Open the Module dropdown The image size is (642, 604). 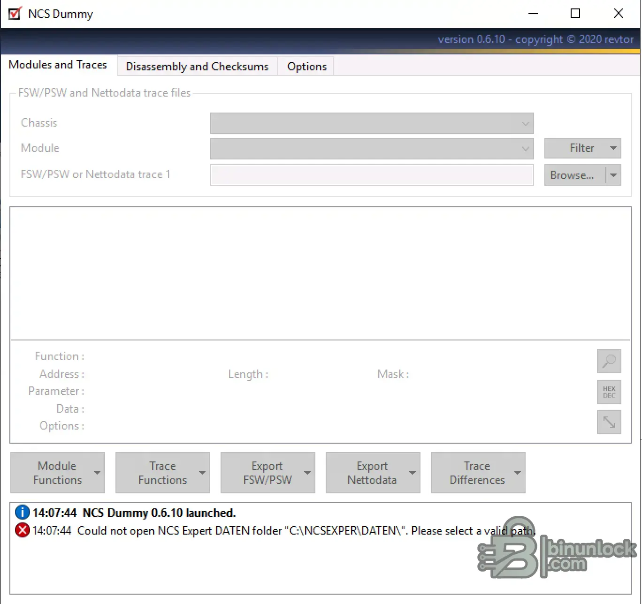click(x=372, y=149)
